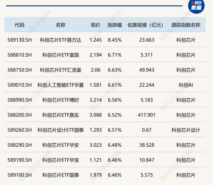Click code 589190.SH

[x=20, y=160]
